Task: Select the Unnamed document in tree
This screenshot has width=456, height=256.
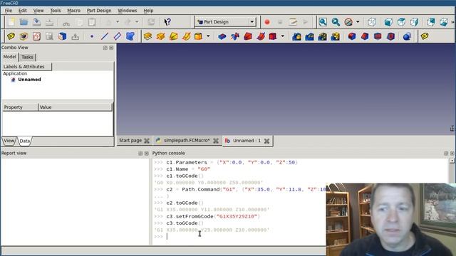Action: (x=29, y=80)
